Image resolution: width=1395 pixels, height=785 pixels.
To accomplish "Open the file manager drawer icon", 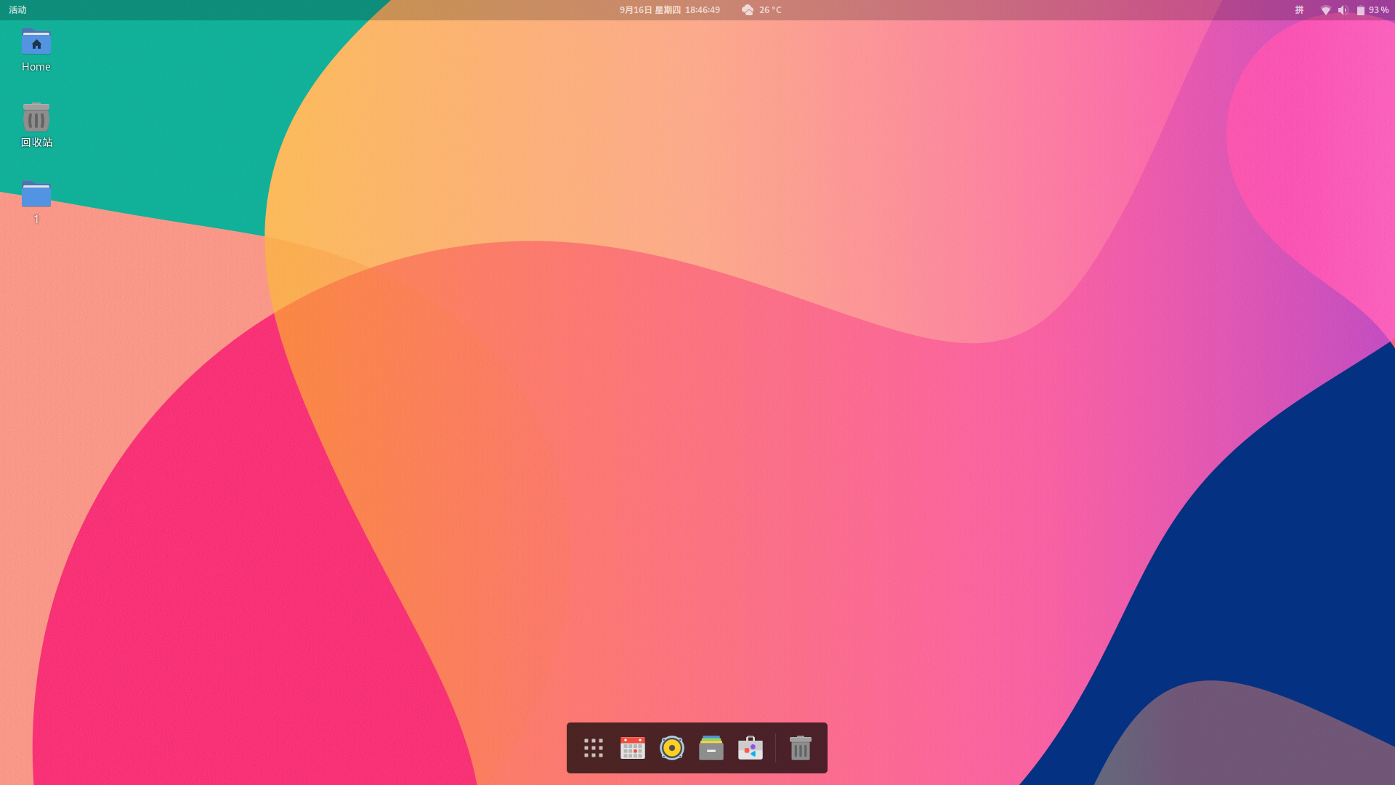I will coord(711,748).
